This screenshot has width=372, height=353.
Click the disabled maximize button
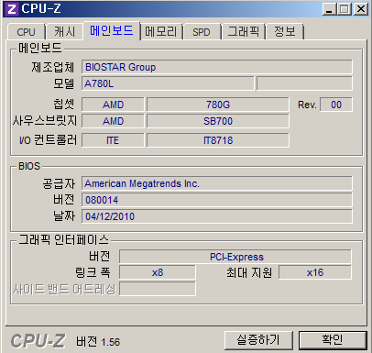(x=345, y=9)
